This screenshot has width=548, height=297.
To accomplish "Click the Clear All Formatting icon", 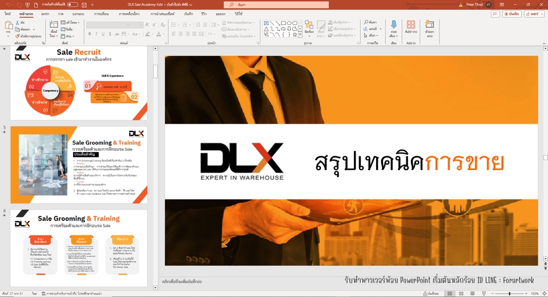I will click(163, 25).
